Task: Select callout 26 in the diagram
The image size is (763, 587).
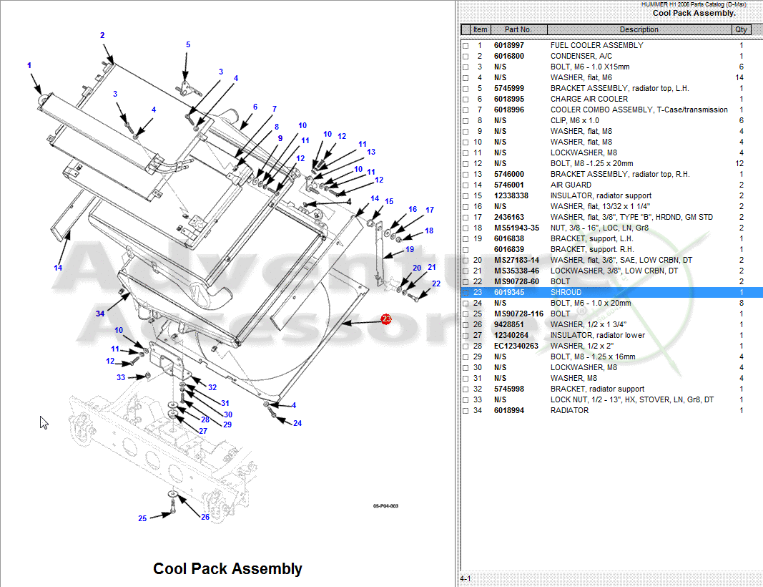Action: point(205,517)
